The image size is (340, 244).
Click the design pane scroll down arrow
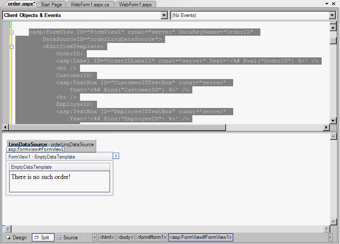(334, 221)
